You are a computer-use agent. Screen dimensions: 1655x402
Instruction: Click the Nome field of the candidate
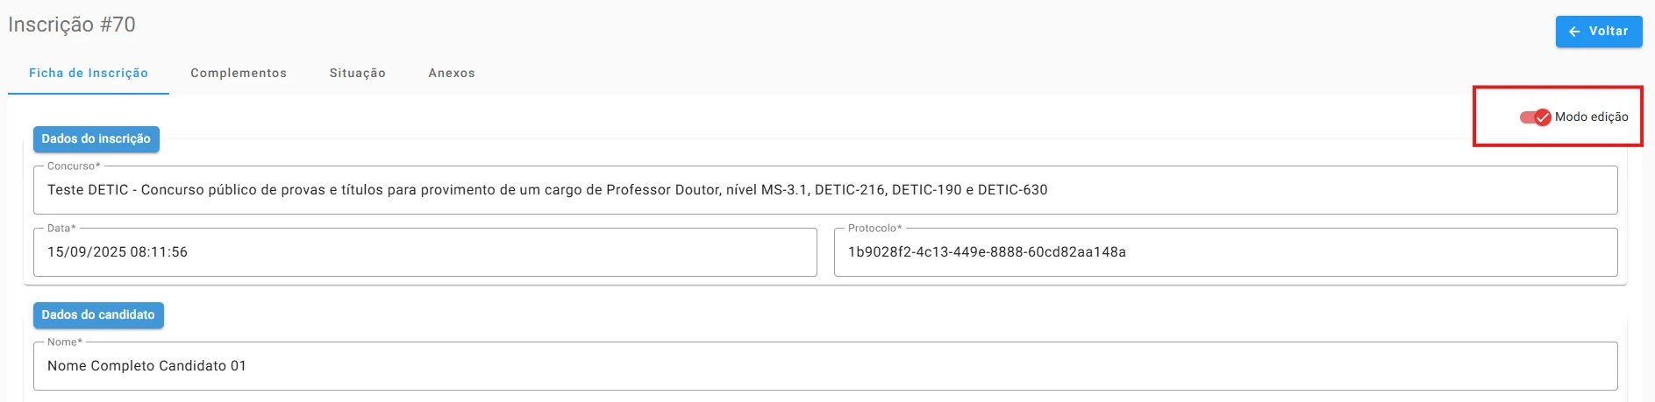pyautogui.click(x=824, y=366)
